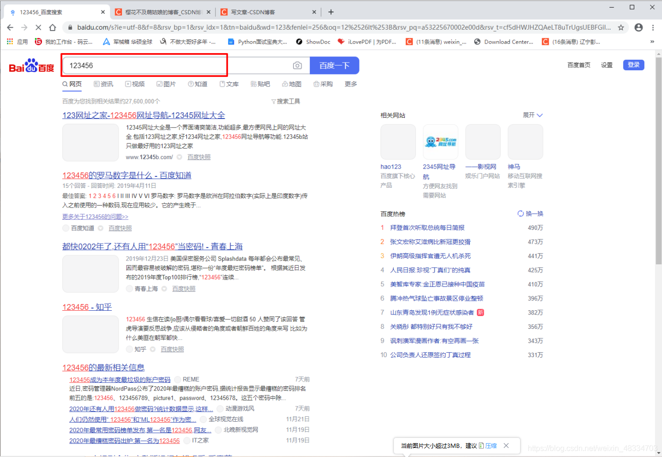Click the Baidu logo
662x457 pixels.
(32, 65)
